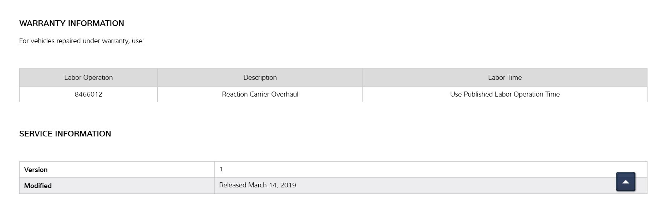The image size is (650, 202).
Task: Select the Labor Time column header
Action: pyautogui.click(x=504, y=78)
